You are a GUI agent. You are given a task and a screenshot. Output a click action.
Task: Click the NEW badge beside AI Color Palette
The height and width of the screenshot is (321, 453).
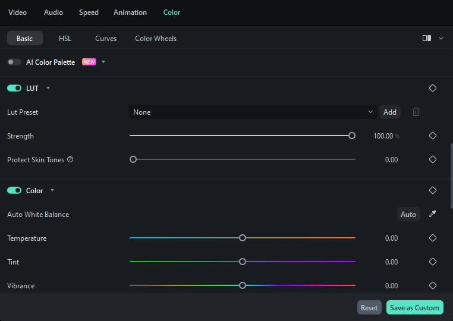(89, 62)
